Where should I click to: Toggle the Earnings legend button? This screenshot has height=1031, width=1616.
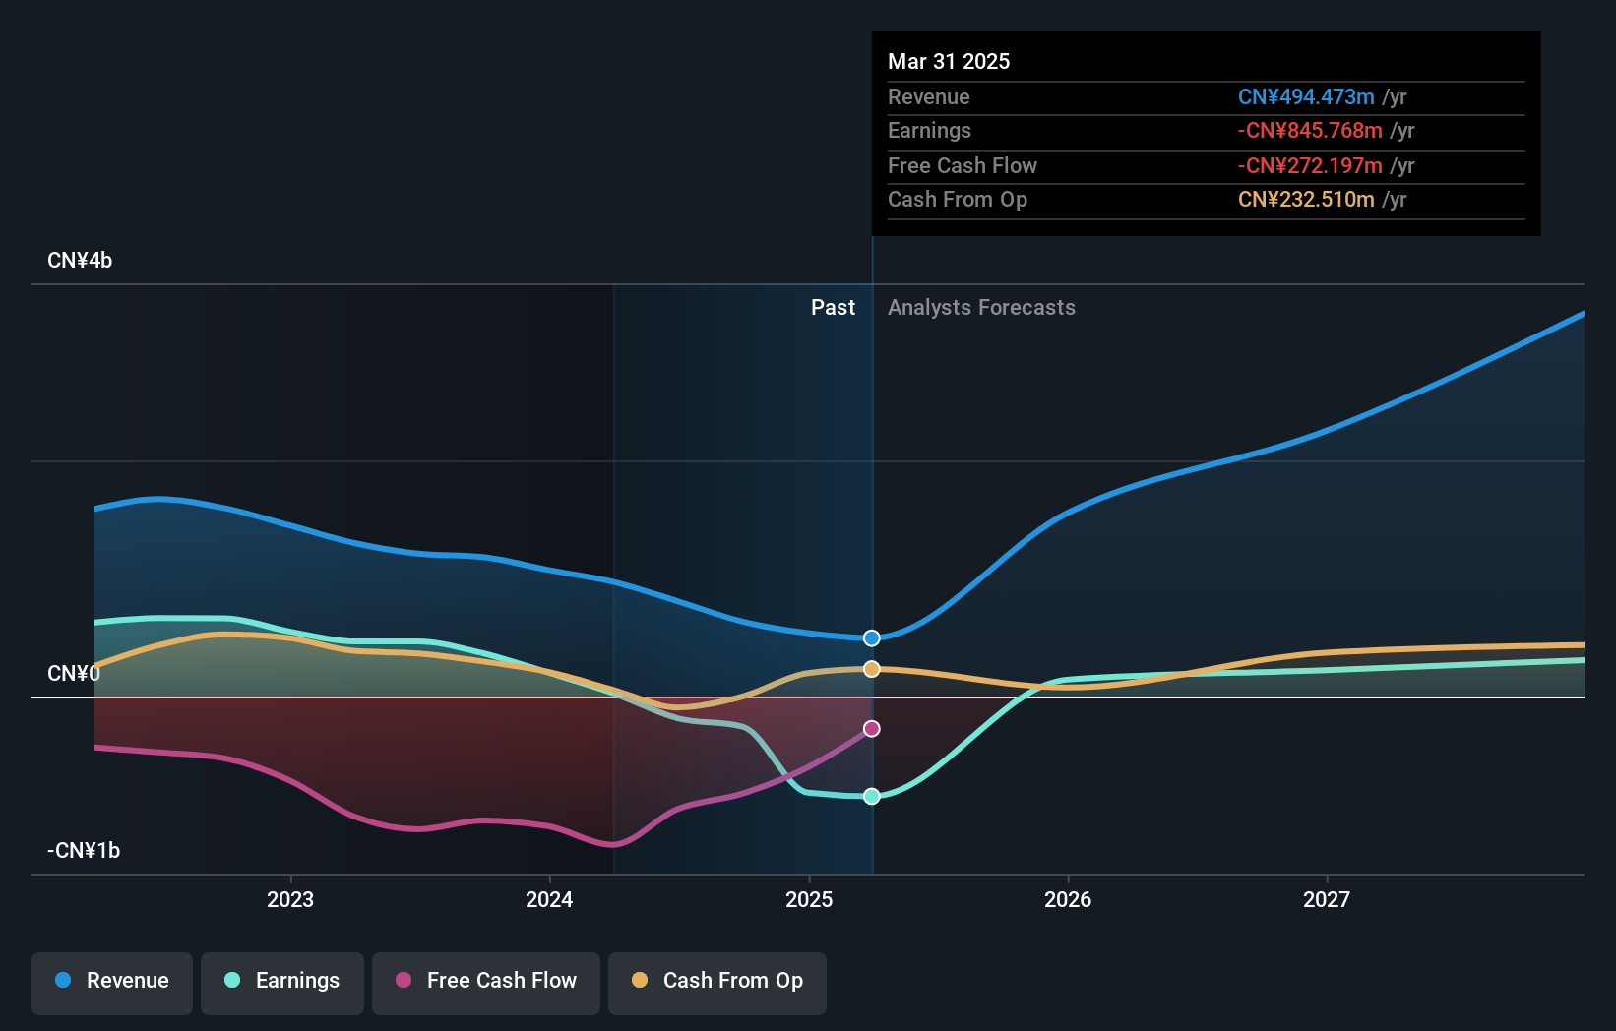[x=282, y=983]
